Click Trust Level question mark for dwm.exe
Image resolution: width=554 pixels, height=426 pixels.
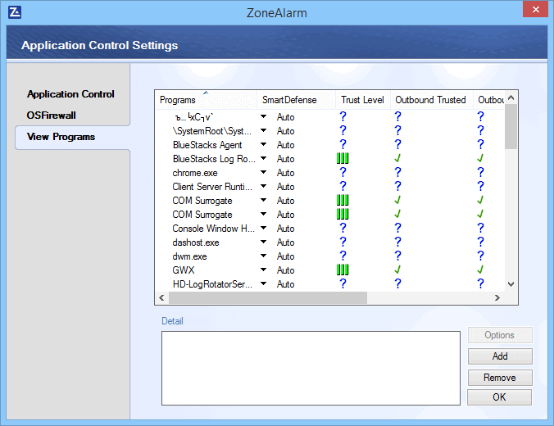(x=343, y=256)
